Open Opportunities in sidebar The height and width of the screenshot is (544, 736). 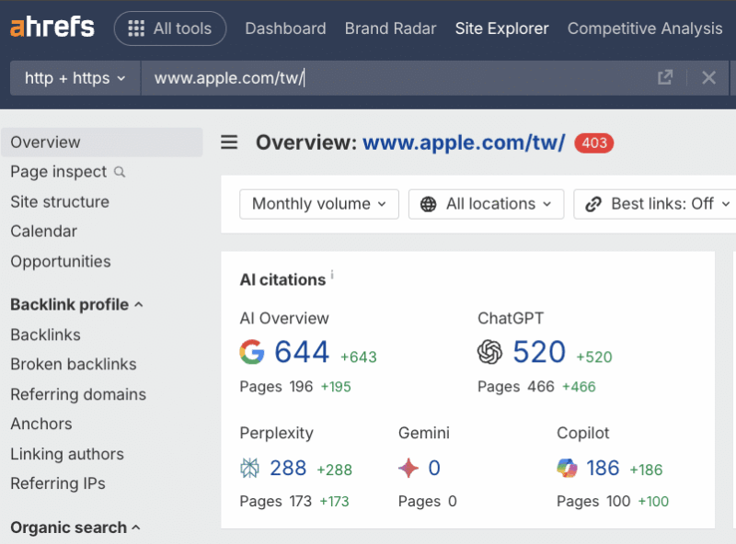(61, 261)
